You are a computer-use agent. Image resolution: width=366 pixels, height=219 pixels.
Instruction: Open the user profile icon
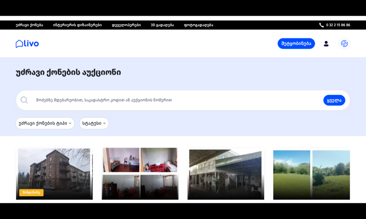[x=326, y=43]
